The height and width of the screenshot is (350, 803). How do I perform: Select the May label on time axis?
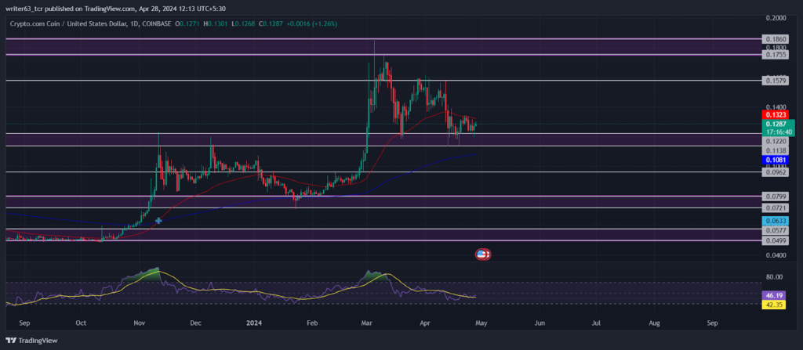click(x=481, y=323)
